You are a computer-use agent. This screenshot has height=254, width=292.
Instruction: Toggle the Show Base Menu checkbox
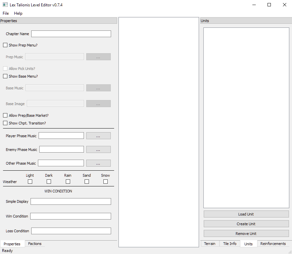[x=5, y=76]
